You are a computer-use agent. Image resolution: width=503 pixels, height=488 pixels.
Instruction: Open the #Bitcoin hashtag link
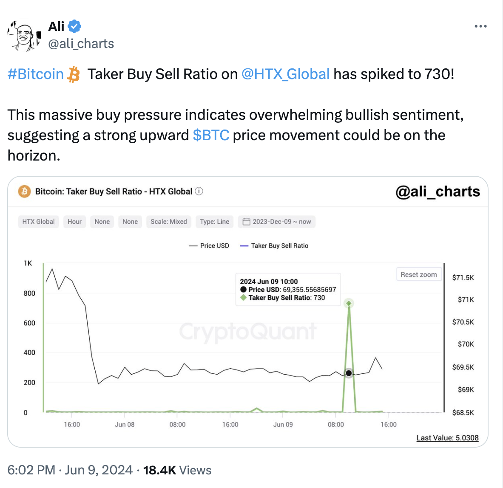[36, 74]
